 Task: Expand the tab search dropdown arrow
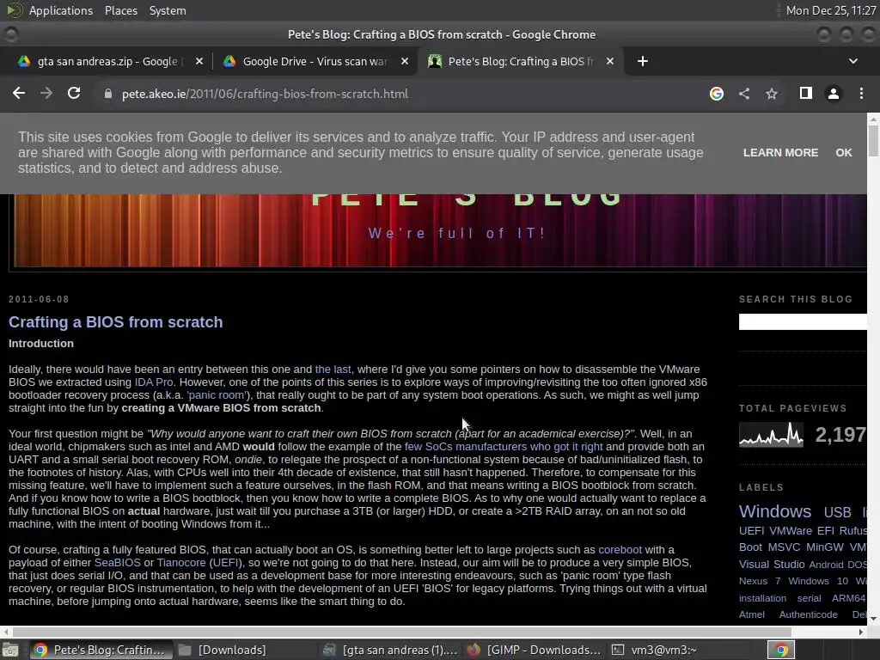tap(853, 61)
